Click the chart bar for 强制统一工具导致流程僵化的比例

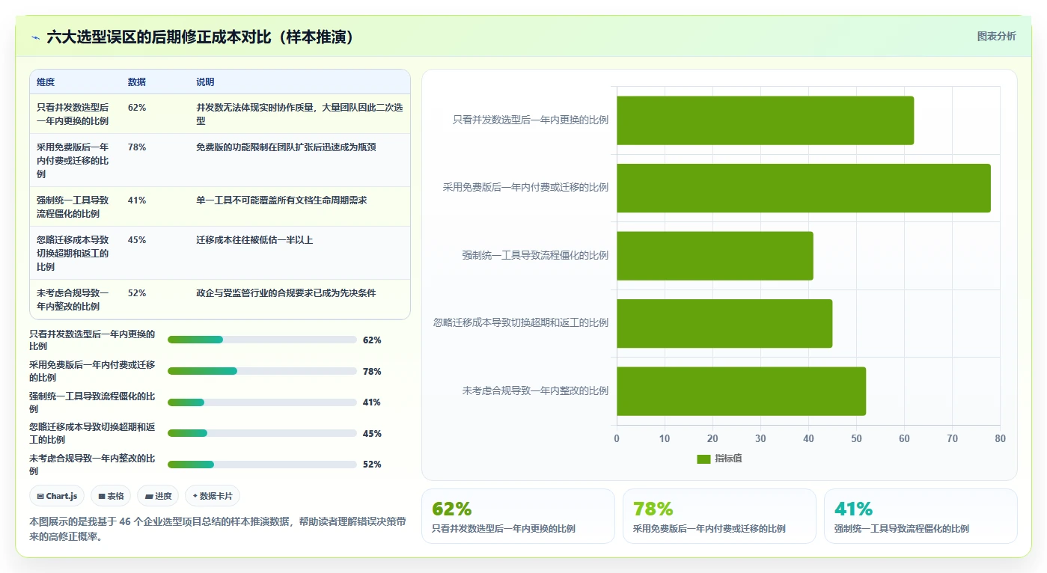coord(715,256)
